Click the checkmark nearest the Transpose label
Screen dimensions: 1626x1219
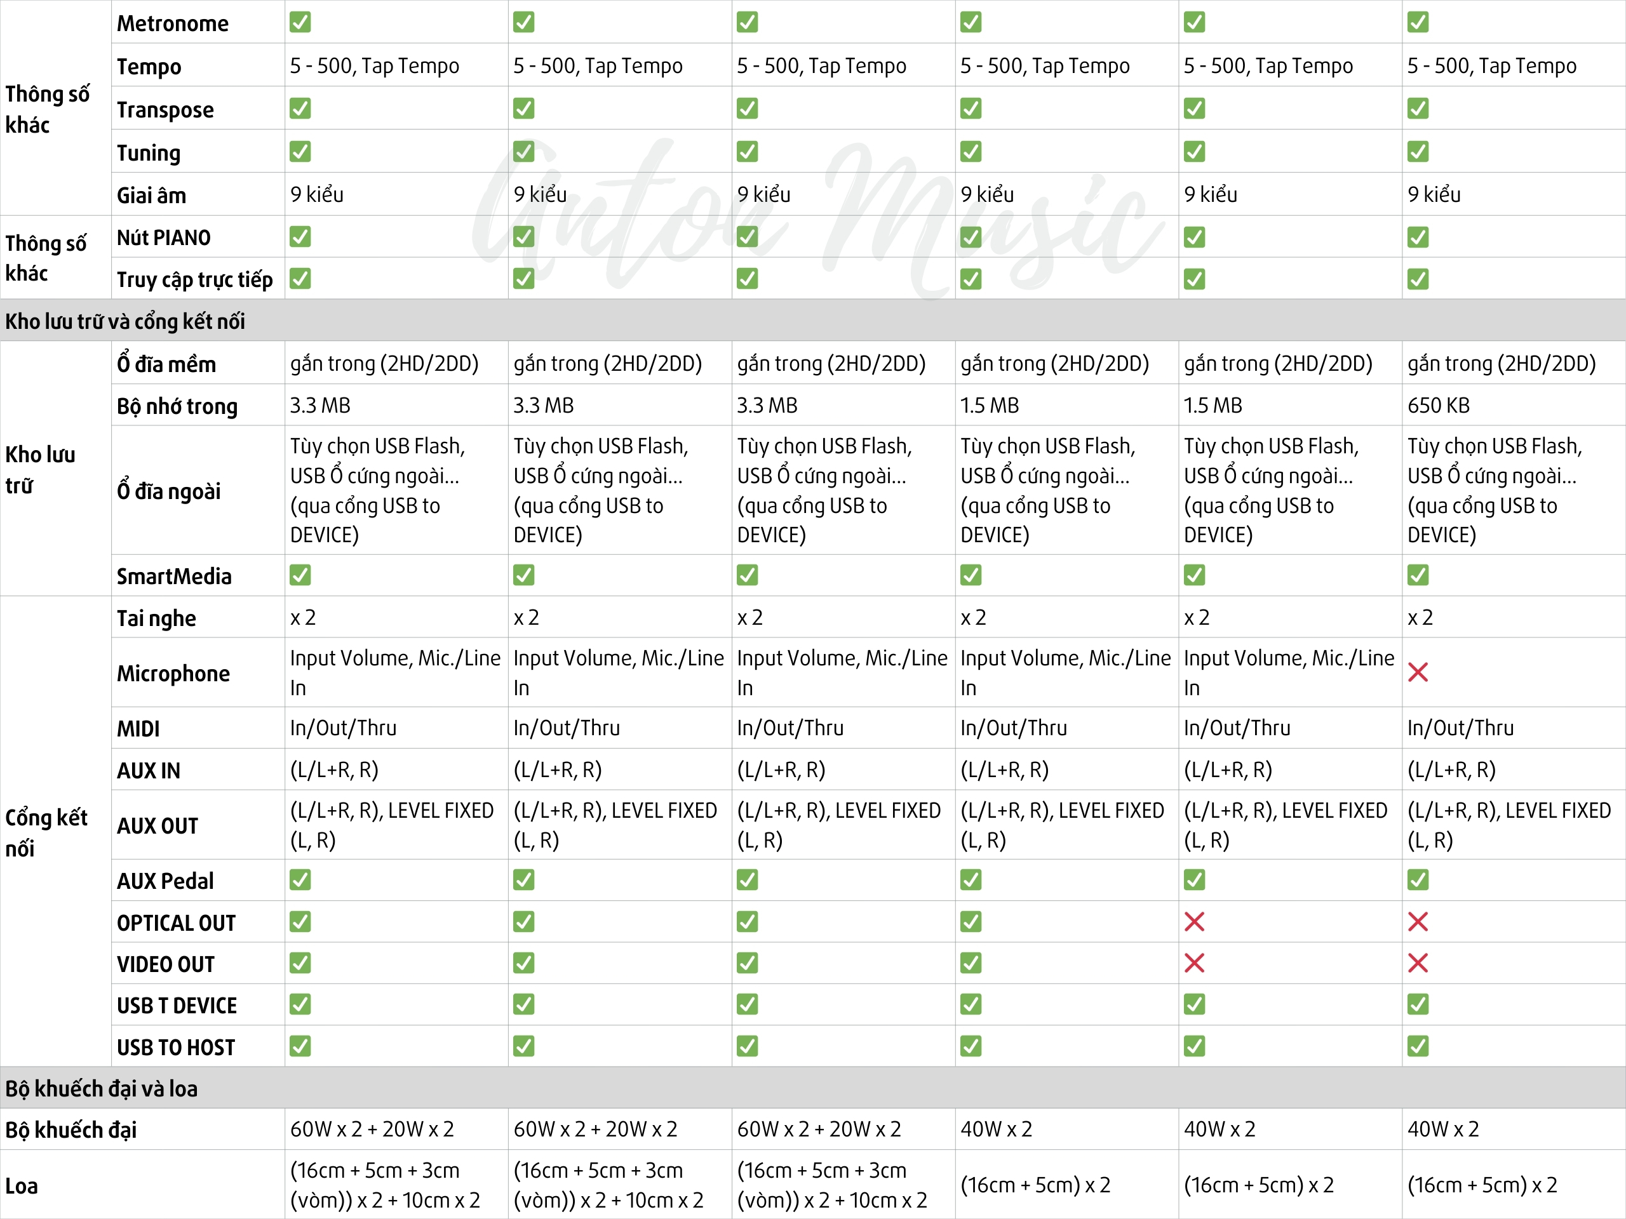click(x=300, y=108)
